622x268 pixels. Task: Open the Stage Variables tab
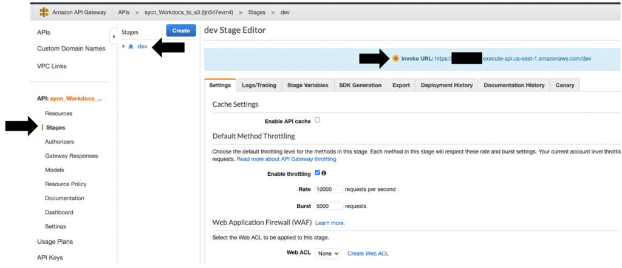click(x=307, y=85)
